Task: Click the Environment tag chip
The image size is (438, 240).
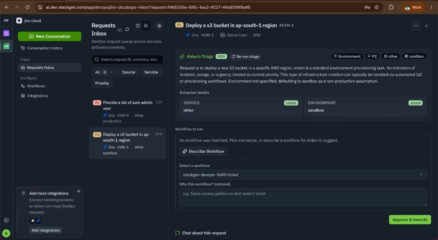Action: click(x=347, y=56)
